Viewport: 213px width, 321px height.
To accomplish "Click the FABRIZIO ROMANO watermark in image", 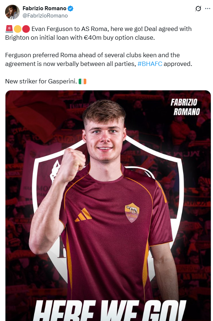I will pos(185,107).
